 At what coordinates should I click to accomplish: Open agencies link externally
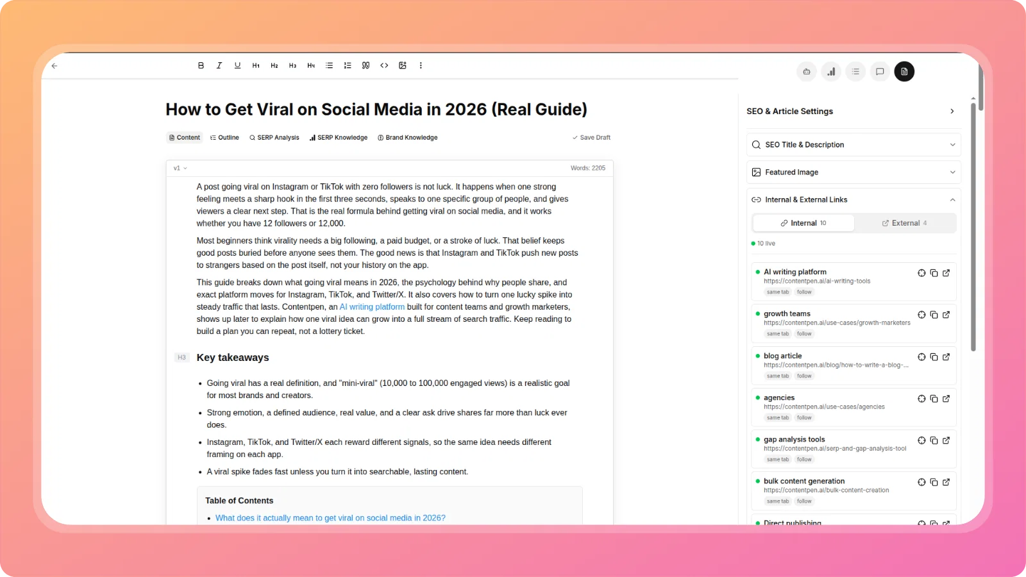pos(946,399)
